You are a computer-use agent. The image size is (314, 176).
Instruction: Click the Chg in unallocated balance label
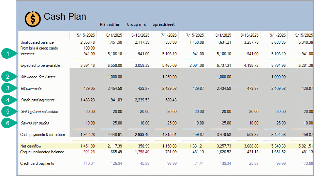tap(42, 152)
